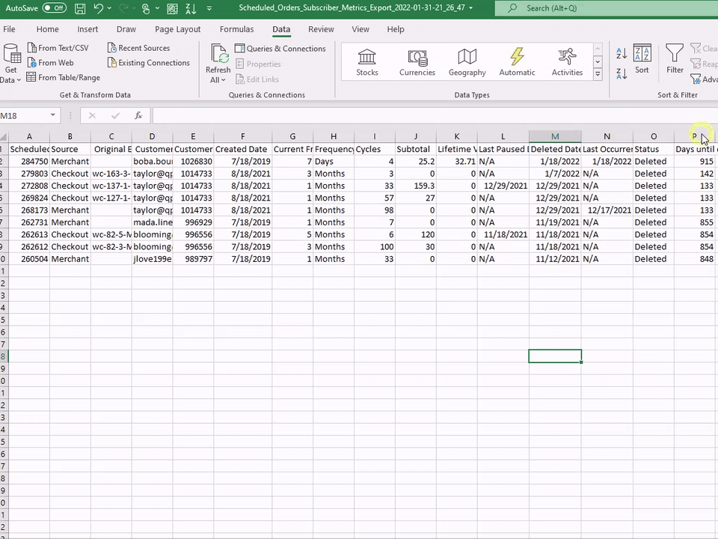Switch to the Help tab
The width and height of the screenshot is (718, 539).
point(396,29)
